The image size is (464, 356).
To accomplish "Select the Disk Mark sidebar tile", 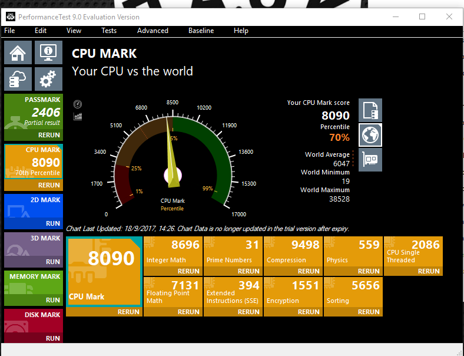I will [x=34, y=321].
